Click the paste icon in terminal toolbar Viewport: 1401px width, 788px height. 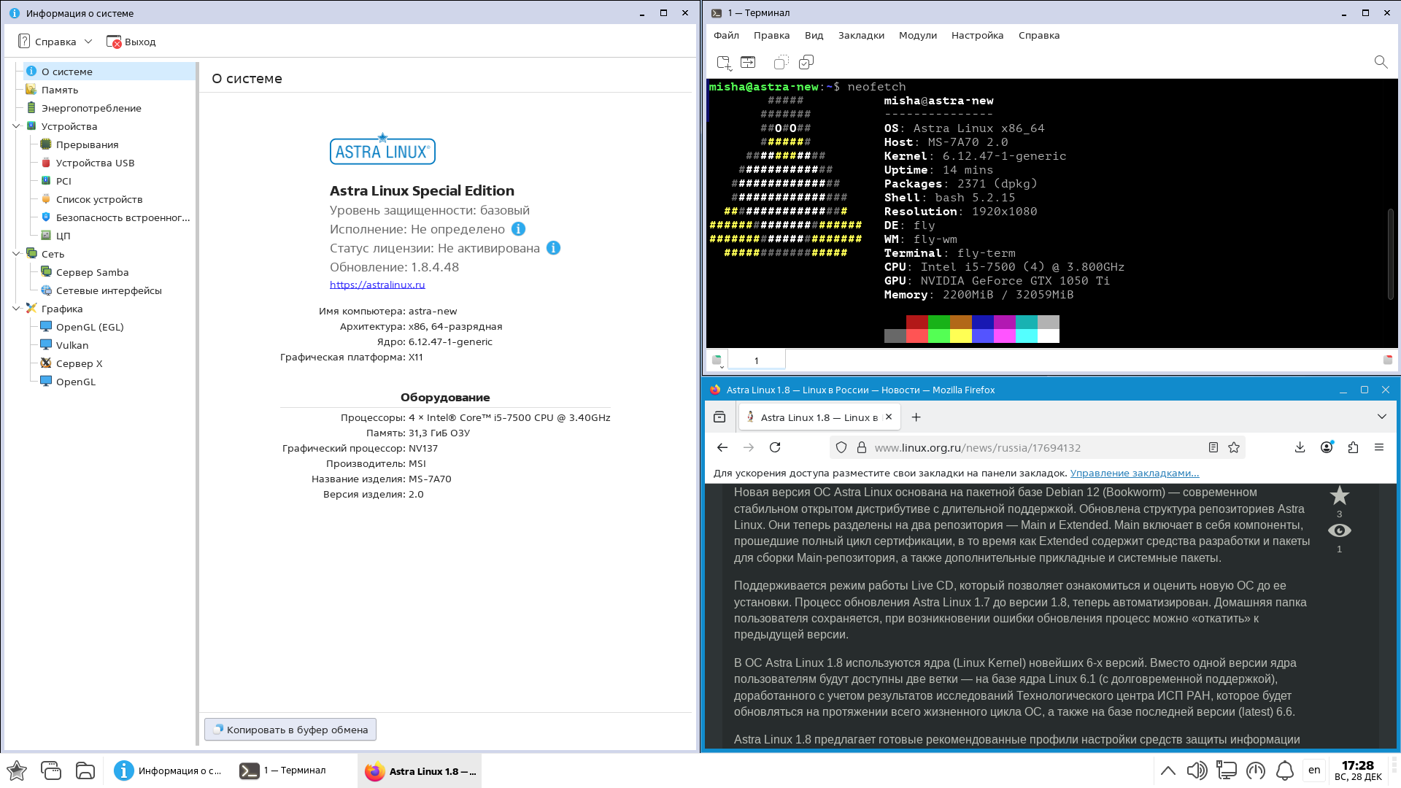click(806, 63)
